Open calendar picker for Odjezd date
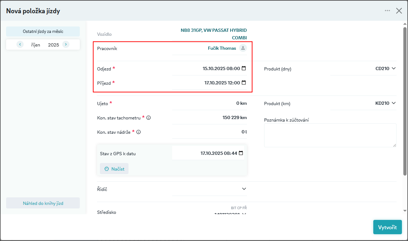408x241 pixels. 244,68
